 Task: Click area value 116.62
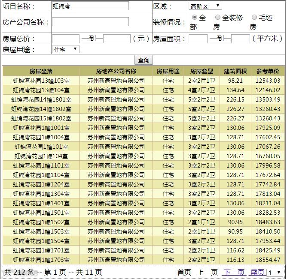pos(235,251)
